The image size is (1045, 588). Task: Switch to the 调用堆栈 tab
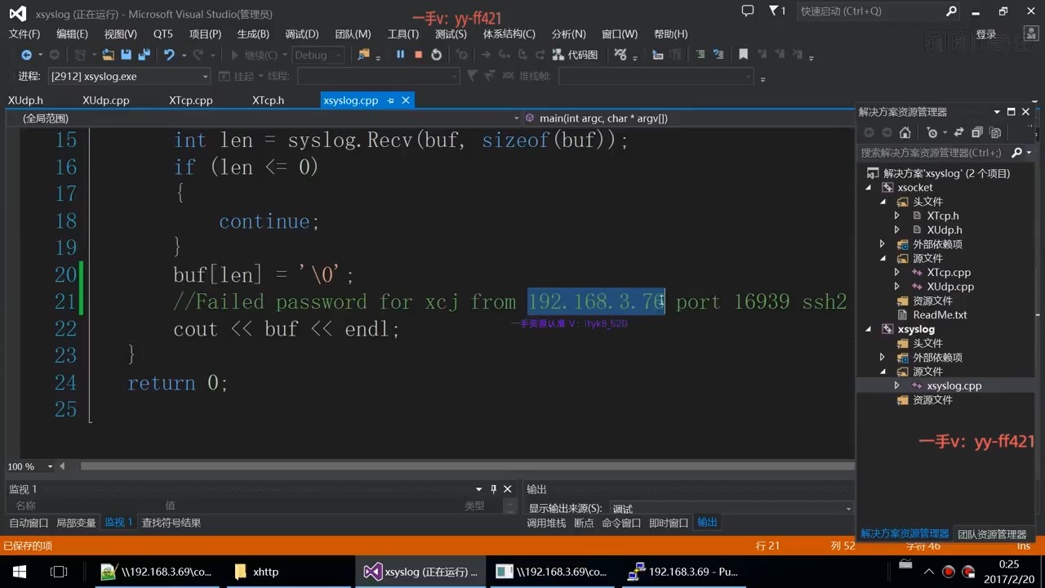[546, 523]
